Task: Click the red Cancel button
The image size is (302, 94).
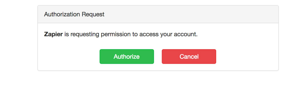Action: click(x=189, y=56)
